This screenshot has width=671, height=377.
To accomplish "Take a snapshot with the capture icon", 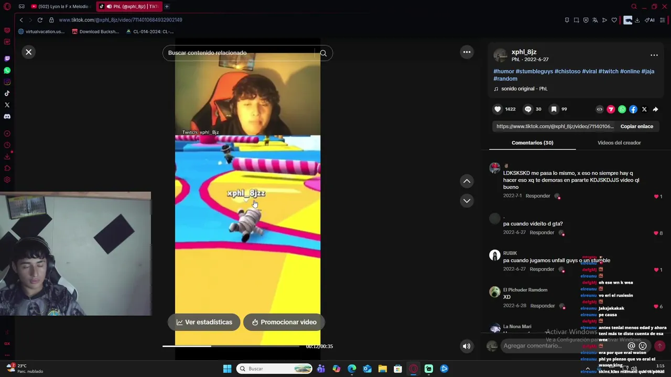I will point(576,20).
